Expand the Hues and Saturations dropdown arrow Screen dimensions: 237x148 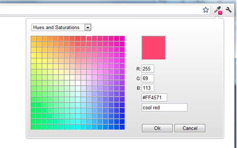(88, 28)
